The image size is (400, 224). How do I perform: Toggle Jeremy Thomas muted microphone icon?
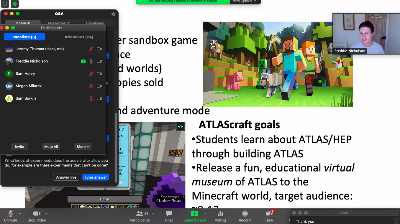[91, 49]
